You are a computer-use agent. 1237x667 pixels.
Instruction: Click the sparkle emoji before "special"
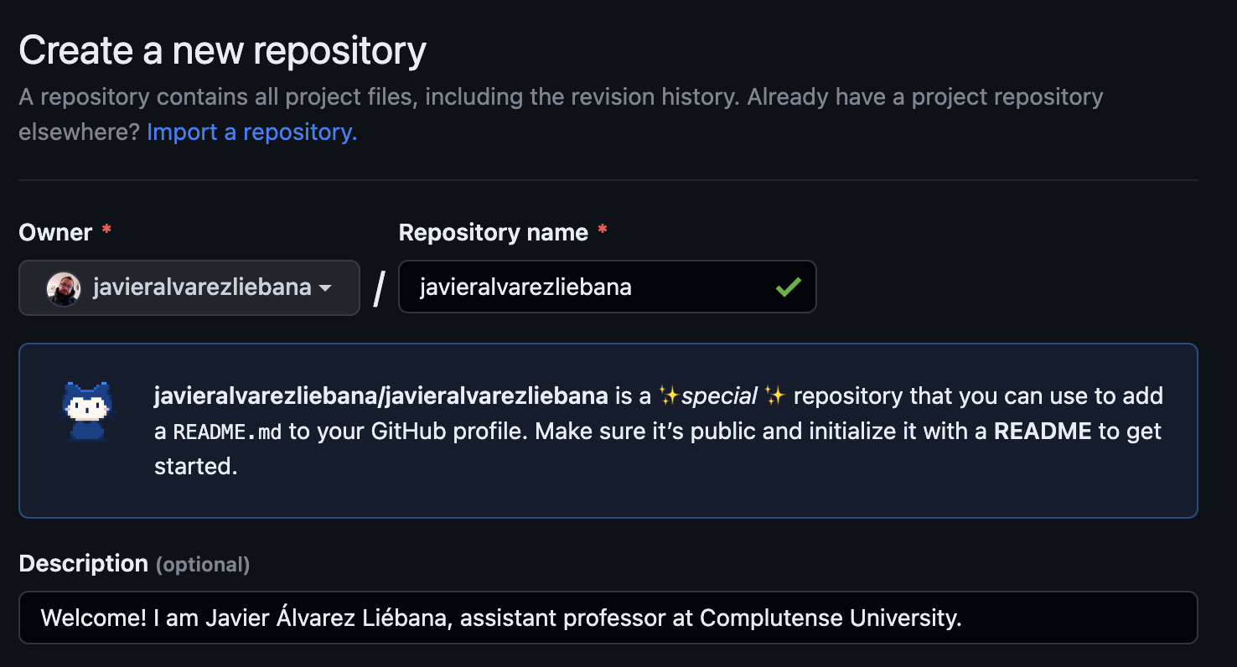(x=668, y=396)
